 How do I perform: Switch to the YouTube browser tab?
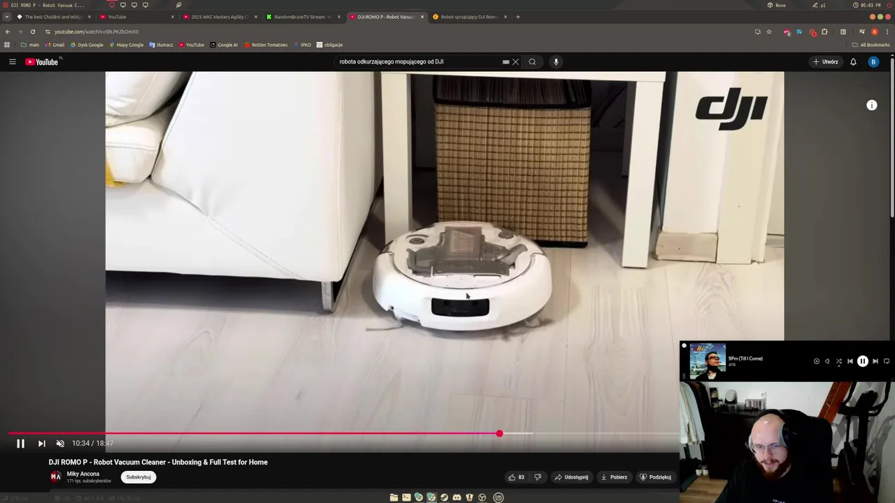pyautogui.click(x=136, y=17)
